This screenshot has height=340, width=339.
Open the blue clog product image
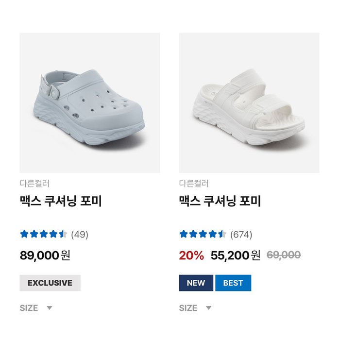coord(90,102)
